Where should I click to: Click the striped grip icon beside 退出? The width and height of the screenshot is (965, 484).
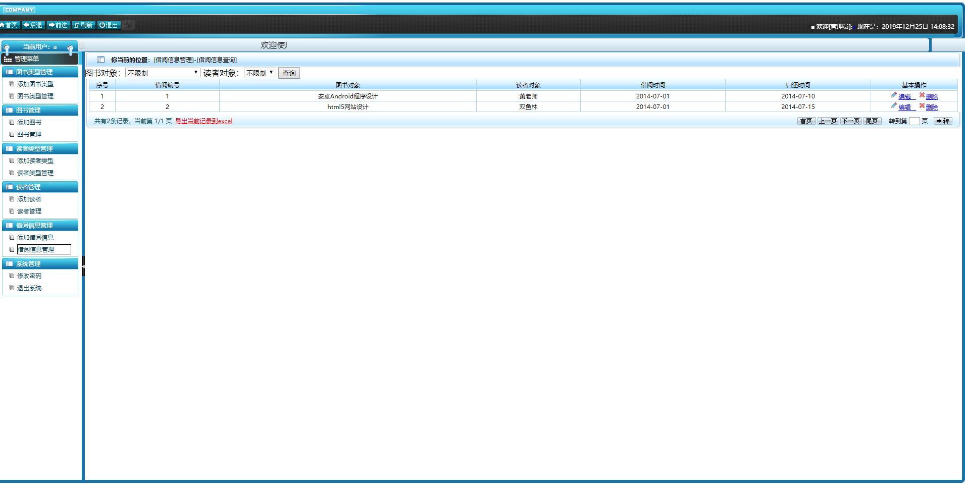tap(129, 25)
